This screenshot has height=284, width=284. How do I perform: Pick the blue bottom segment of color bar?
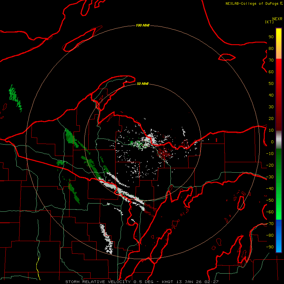coord(279,236)
